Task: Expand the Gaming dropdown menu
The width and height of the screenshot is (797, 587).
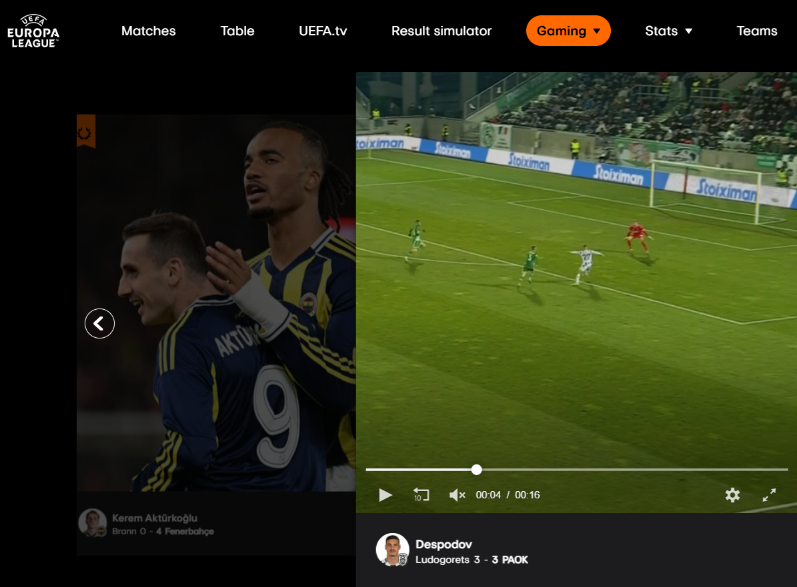Action: 568,31
